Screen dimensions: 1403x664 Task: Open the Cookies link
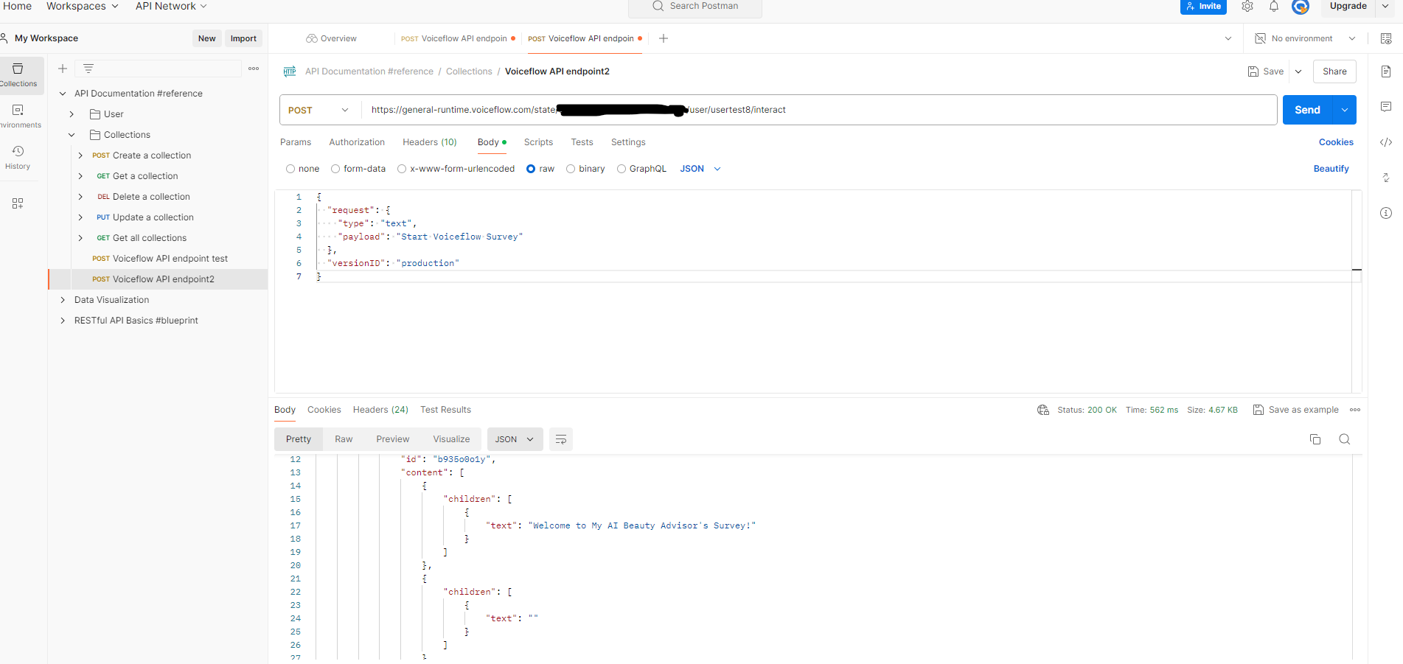pos(1336,142)
